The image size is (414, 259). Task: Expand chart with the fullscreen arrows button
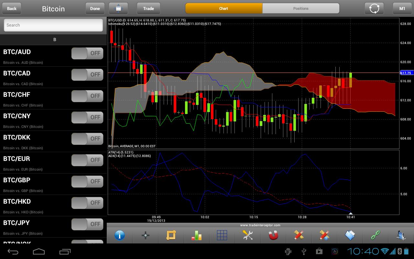click(x=118, y=8)
